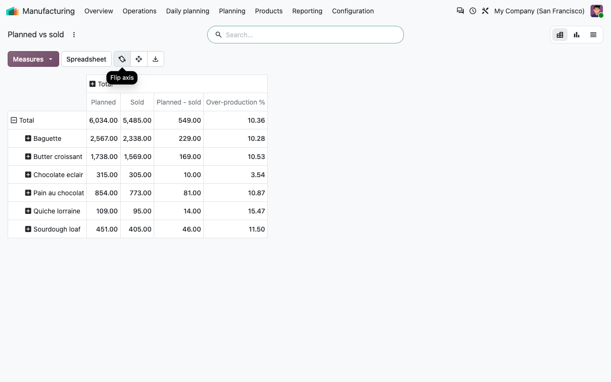Switch company via My Company (San Francisco)

(539, 11)
